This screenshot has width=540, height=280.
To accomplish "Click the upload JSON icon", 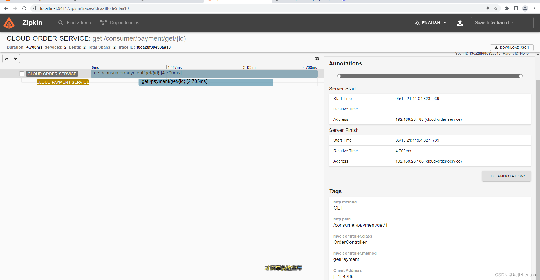I will tap(460, 23).
